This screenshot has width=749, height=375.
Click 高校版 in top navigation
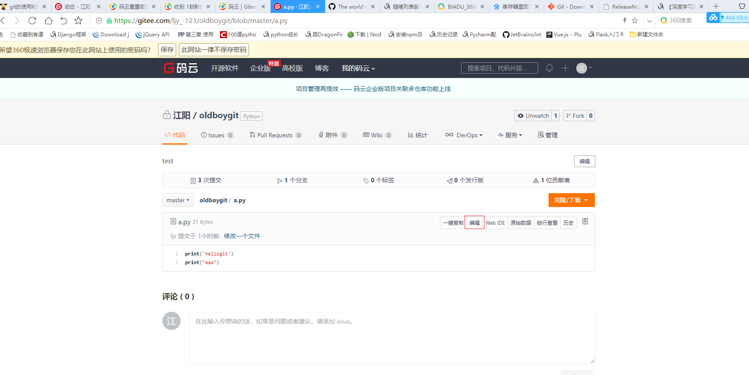point(292,68)
